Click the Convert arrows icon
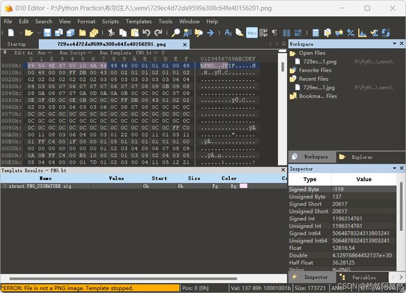The image size is (406, 293). click(x=339, y=32)
